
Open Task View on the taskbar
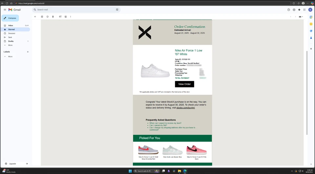pos(163,171)
